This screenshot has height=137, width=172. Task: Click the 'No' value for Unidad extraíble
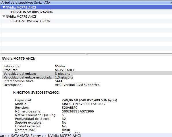pyautogui.click(x=64, y=126)
